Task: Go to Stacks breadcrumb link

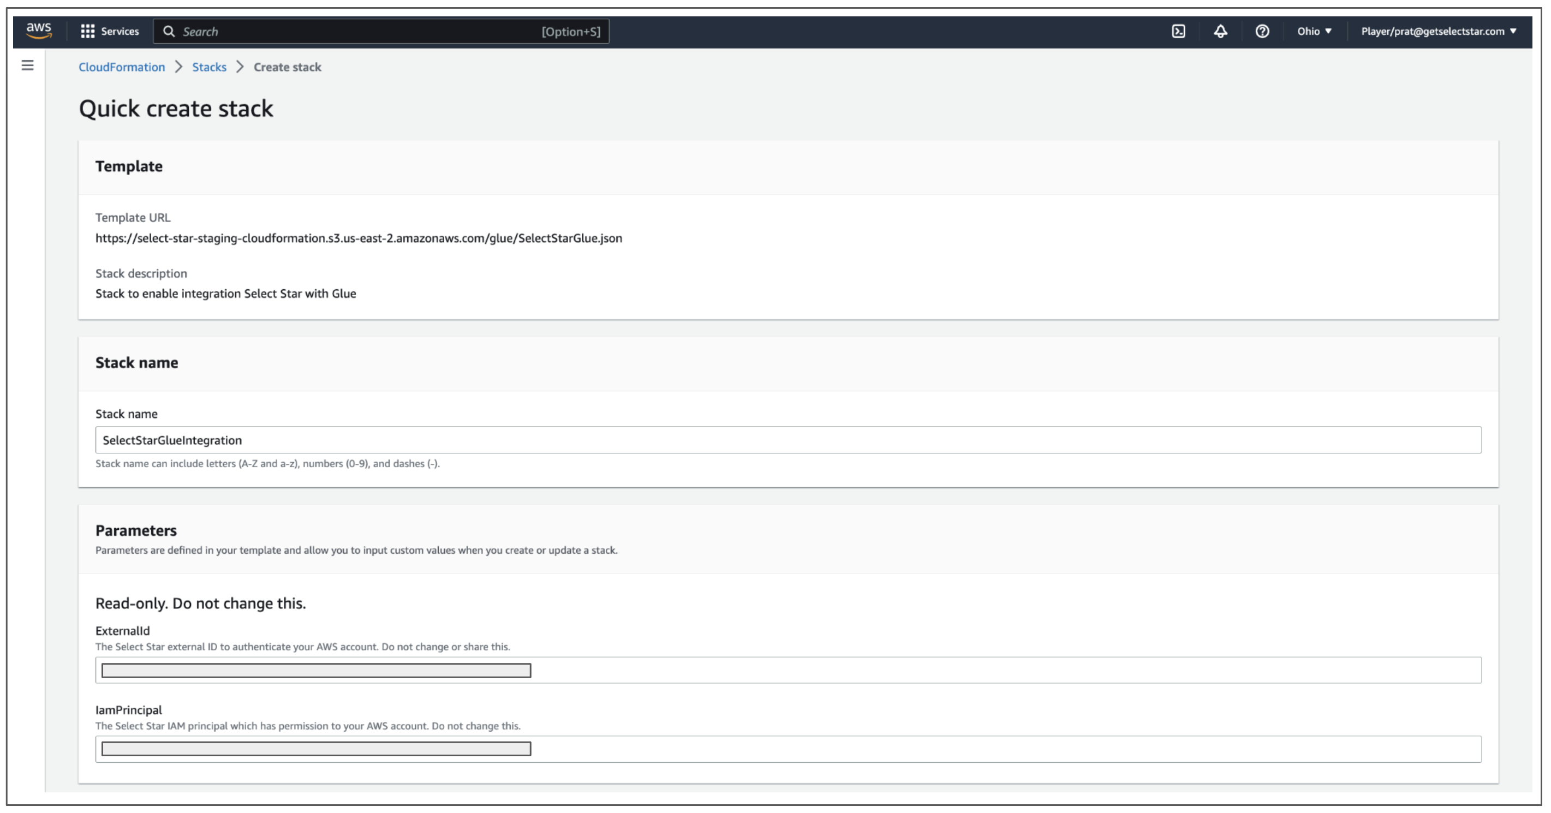Action: pyautogui.click(x=209, y=67)
